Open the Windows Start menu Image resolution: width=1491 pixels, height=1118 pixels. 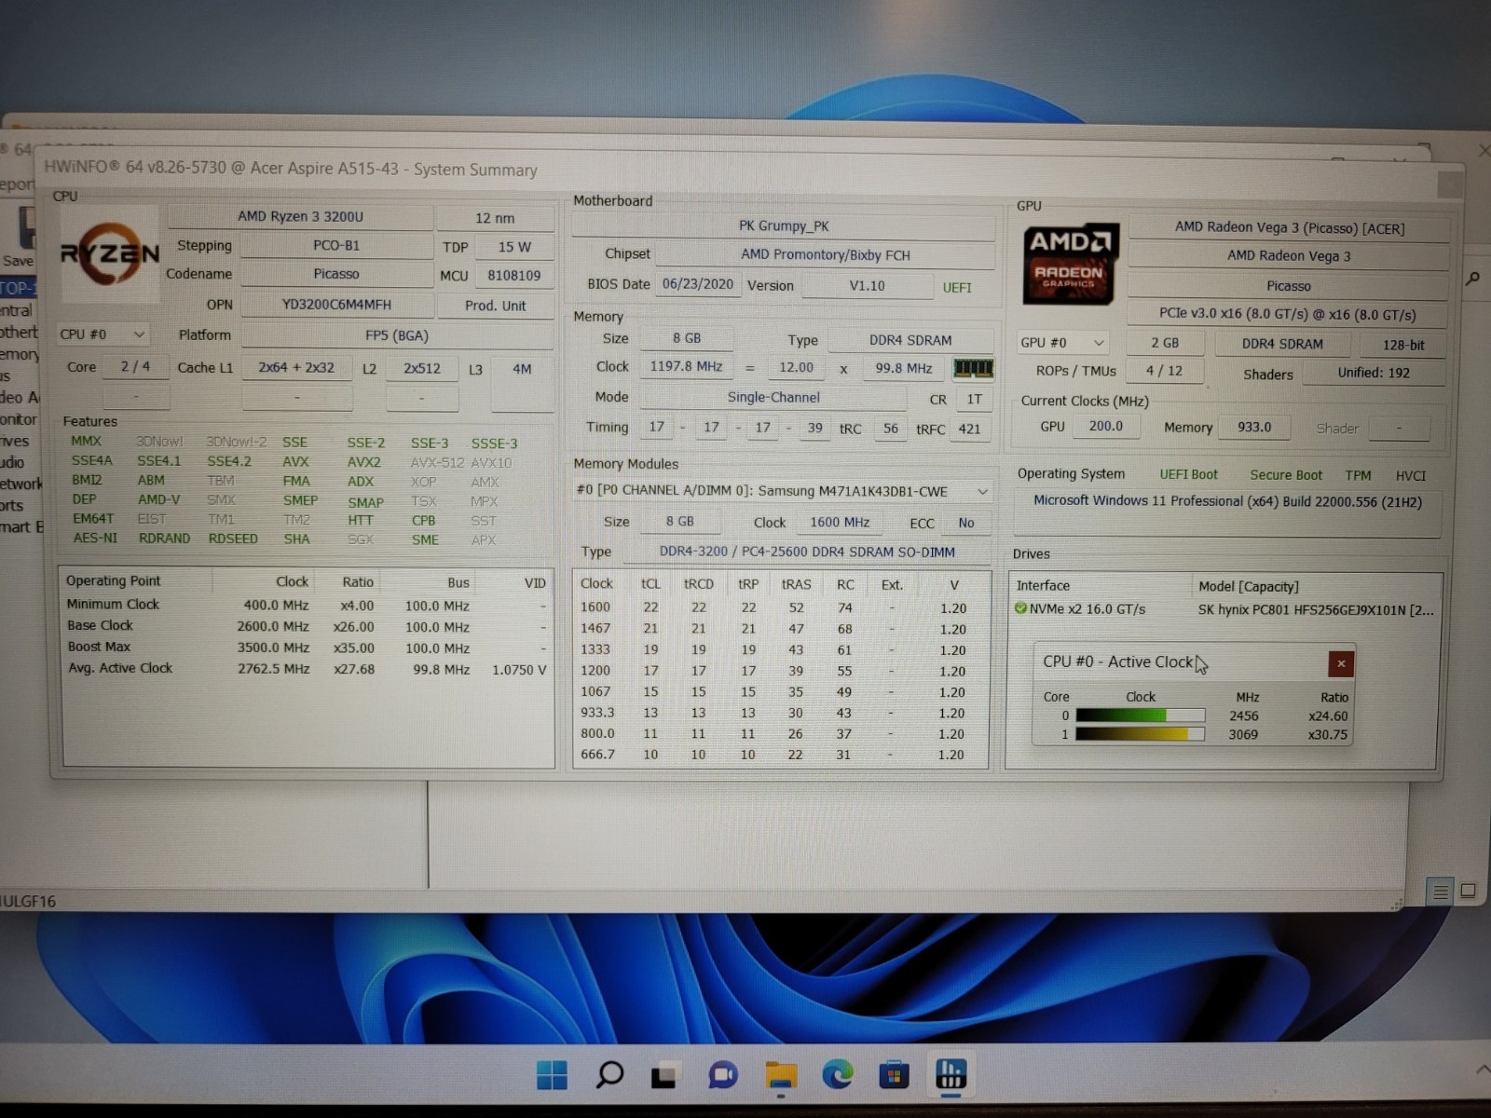pyautogui.click(x=552, y=1075)
